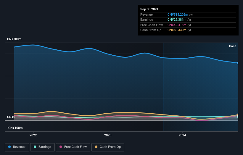
Task: Select the Revenue endpoint marker on chart
Action: point(238,63)
